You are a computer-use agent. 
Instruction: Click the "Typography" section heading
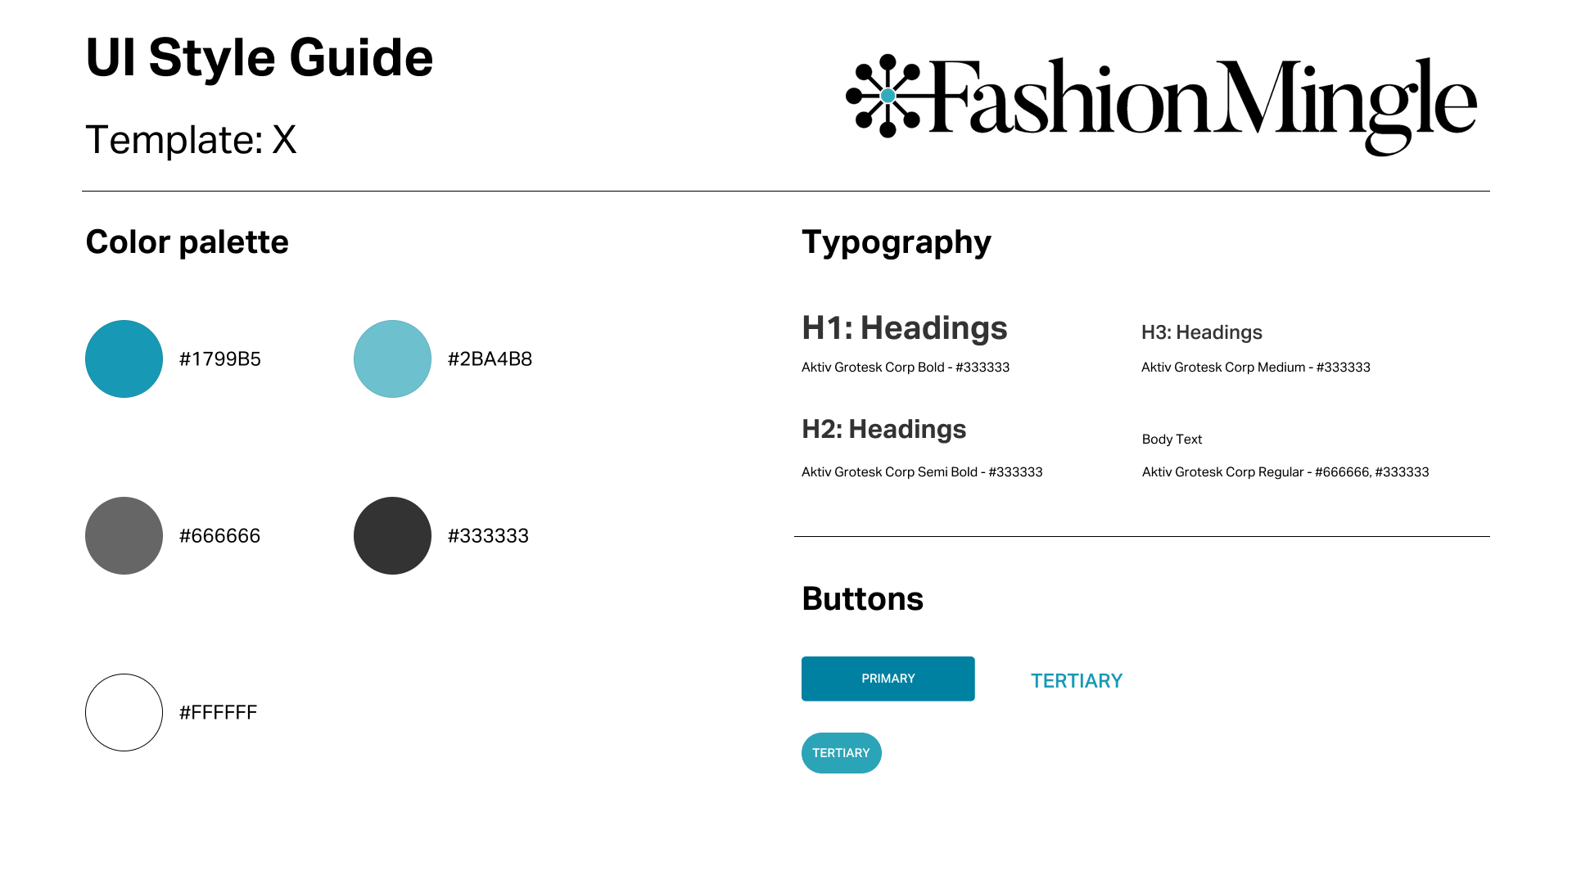pos(897,243)
